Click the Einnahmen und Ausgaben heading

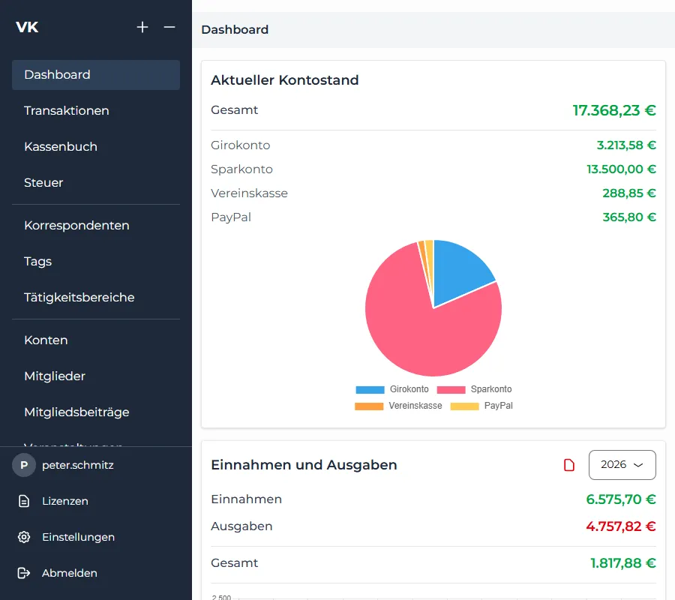(304, 465)
